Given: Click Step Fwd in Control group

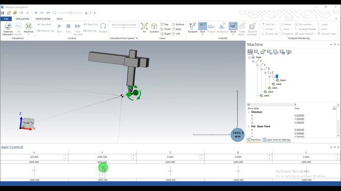Looking at the screenshot, I should (x=91, y=24).
